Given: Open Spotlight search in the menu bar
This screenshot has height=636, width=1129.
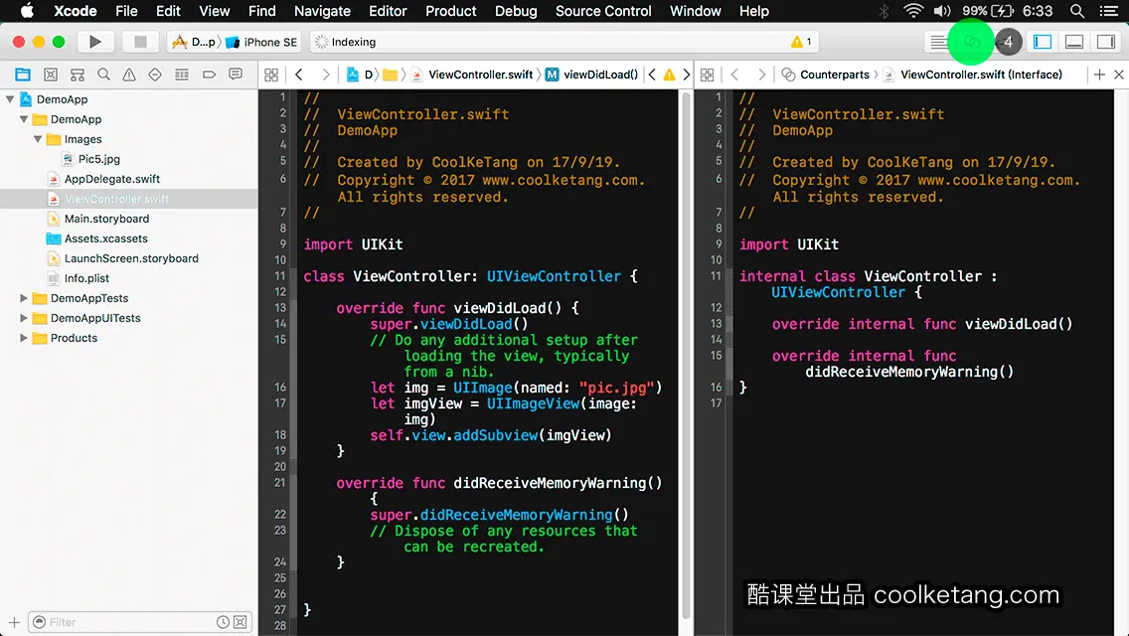Looking at the screenshot, I should coord(1077,11).
